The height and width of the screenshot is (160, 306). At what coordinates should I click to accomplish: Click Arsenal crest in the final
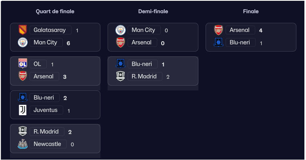pyautogui.click(x=218, y=30)
